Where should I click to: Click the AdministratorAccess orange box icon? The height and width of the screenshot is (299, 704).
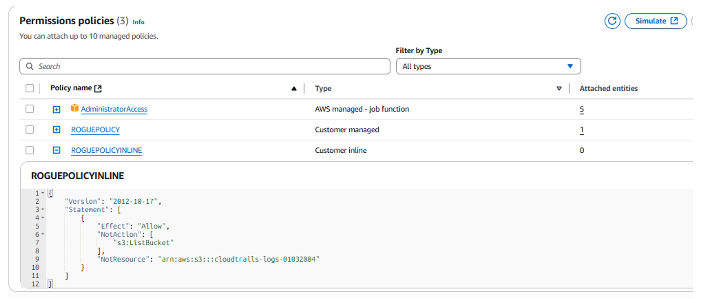tap(75, 109)
